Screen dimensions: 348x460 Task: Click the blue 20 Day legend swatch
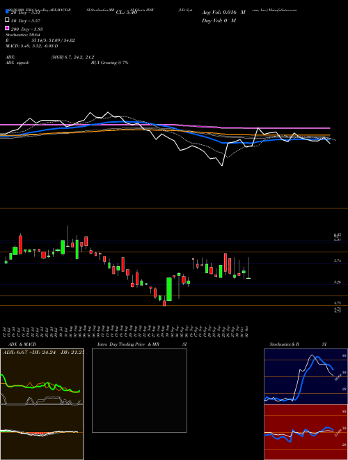8,12
